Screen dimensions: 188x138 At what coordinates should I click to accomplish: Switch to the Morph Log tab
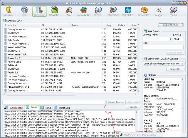pyautogui.click(x=62, y=108)
